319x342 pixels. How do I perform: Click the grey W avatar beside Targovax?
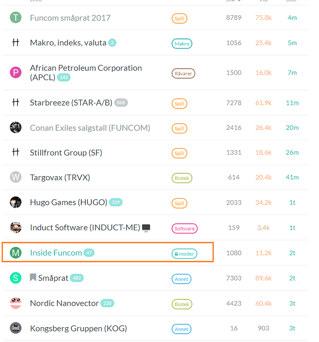pos(16,177)
